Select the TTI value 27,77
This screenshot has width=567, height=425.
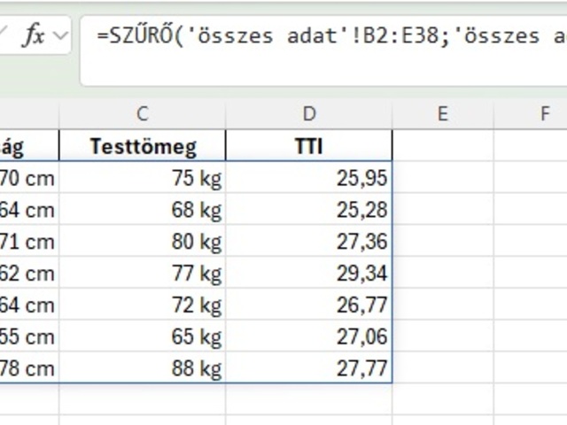[309, 368]
